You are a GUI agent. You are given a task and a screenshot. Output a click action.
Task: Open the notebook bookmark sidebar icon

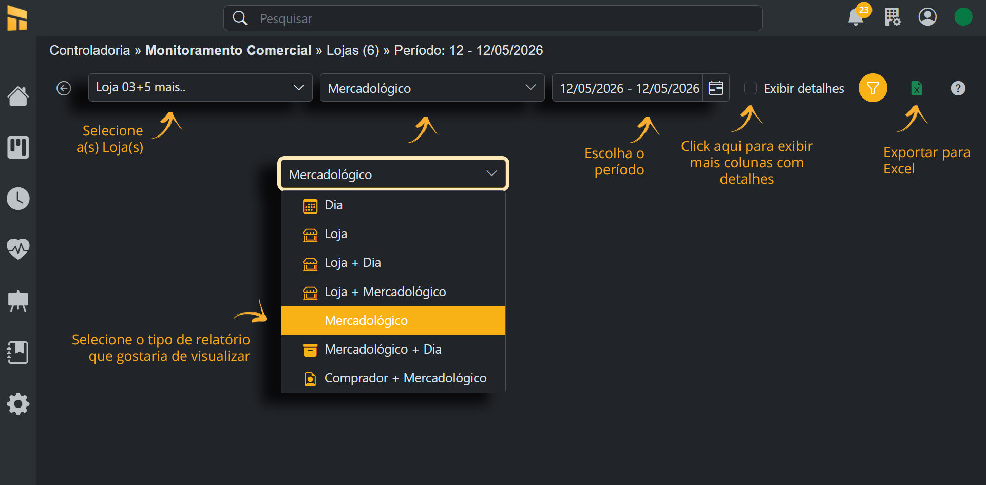[18, 353]
